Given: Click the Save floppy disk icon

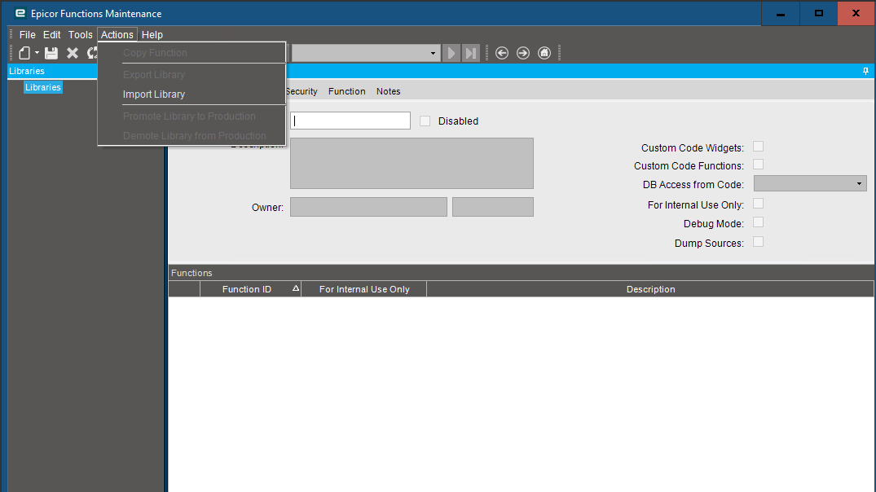Looking at the screenshot, I should 51,53.
